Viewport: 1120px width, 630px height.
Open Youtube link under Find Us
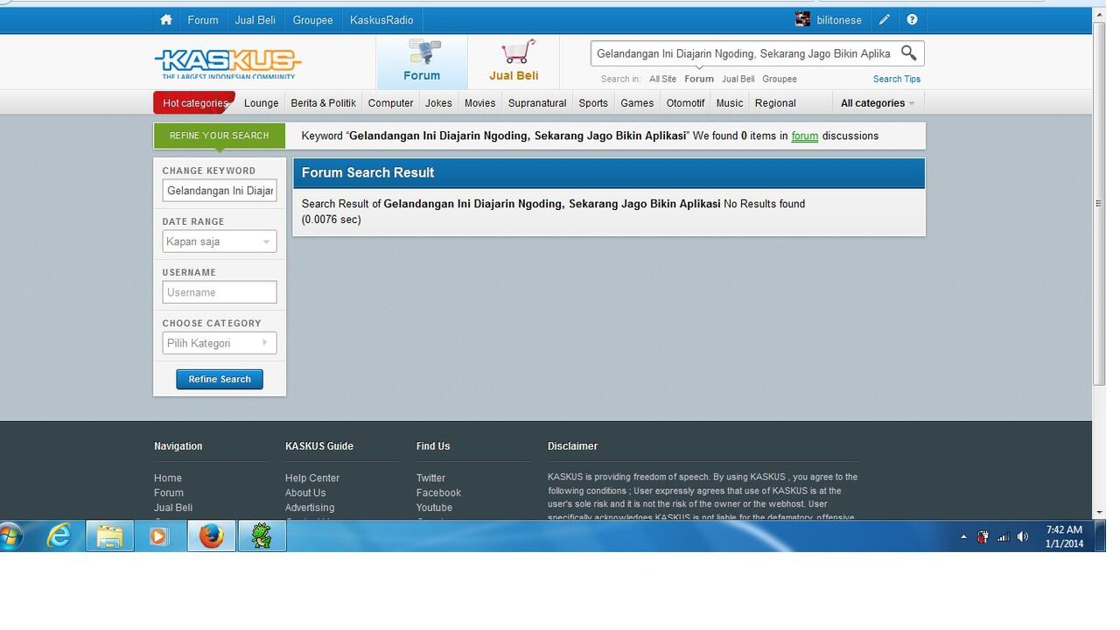[x=434, y=507]
